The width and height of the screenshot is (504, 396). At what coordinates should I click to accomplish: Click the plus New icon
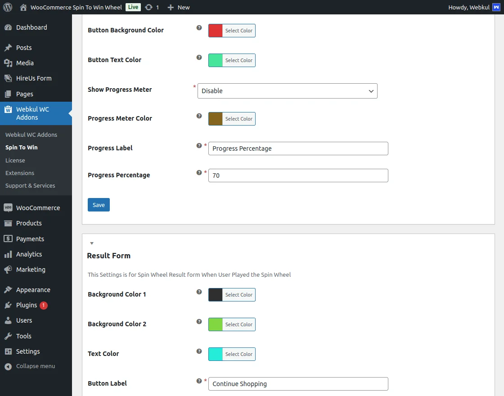pyautogui.click(x=171, y=7)
